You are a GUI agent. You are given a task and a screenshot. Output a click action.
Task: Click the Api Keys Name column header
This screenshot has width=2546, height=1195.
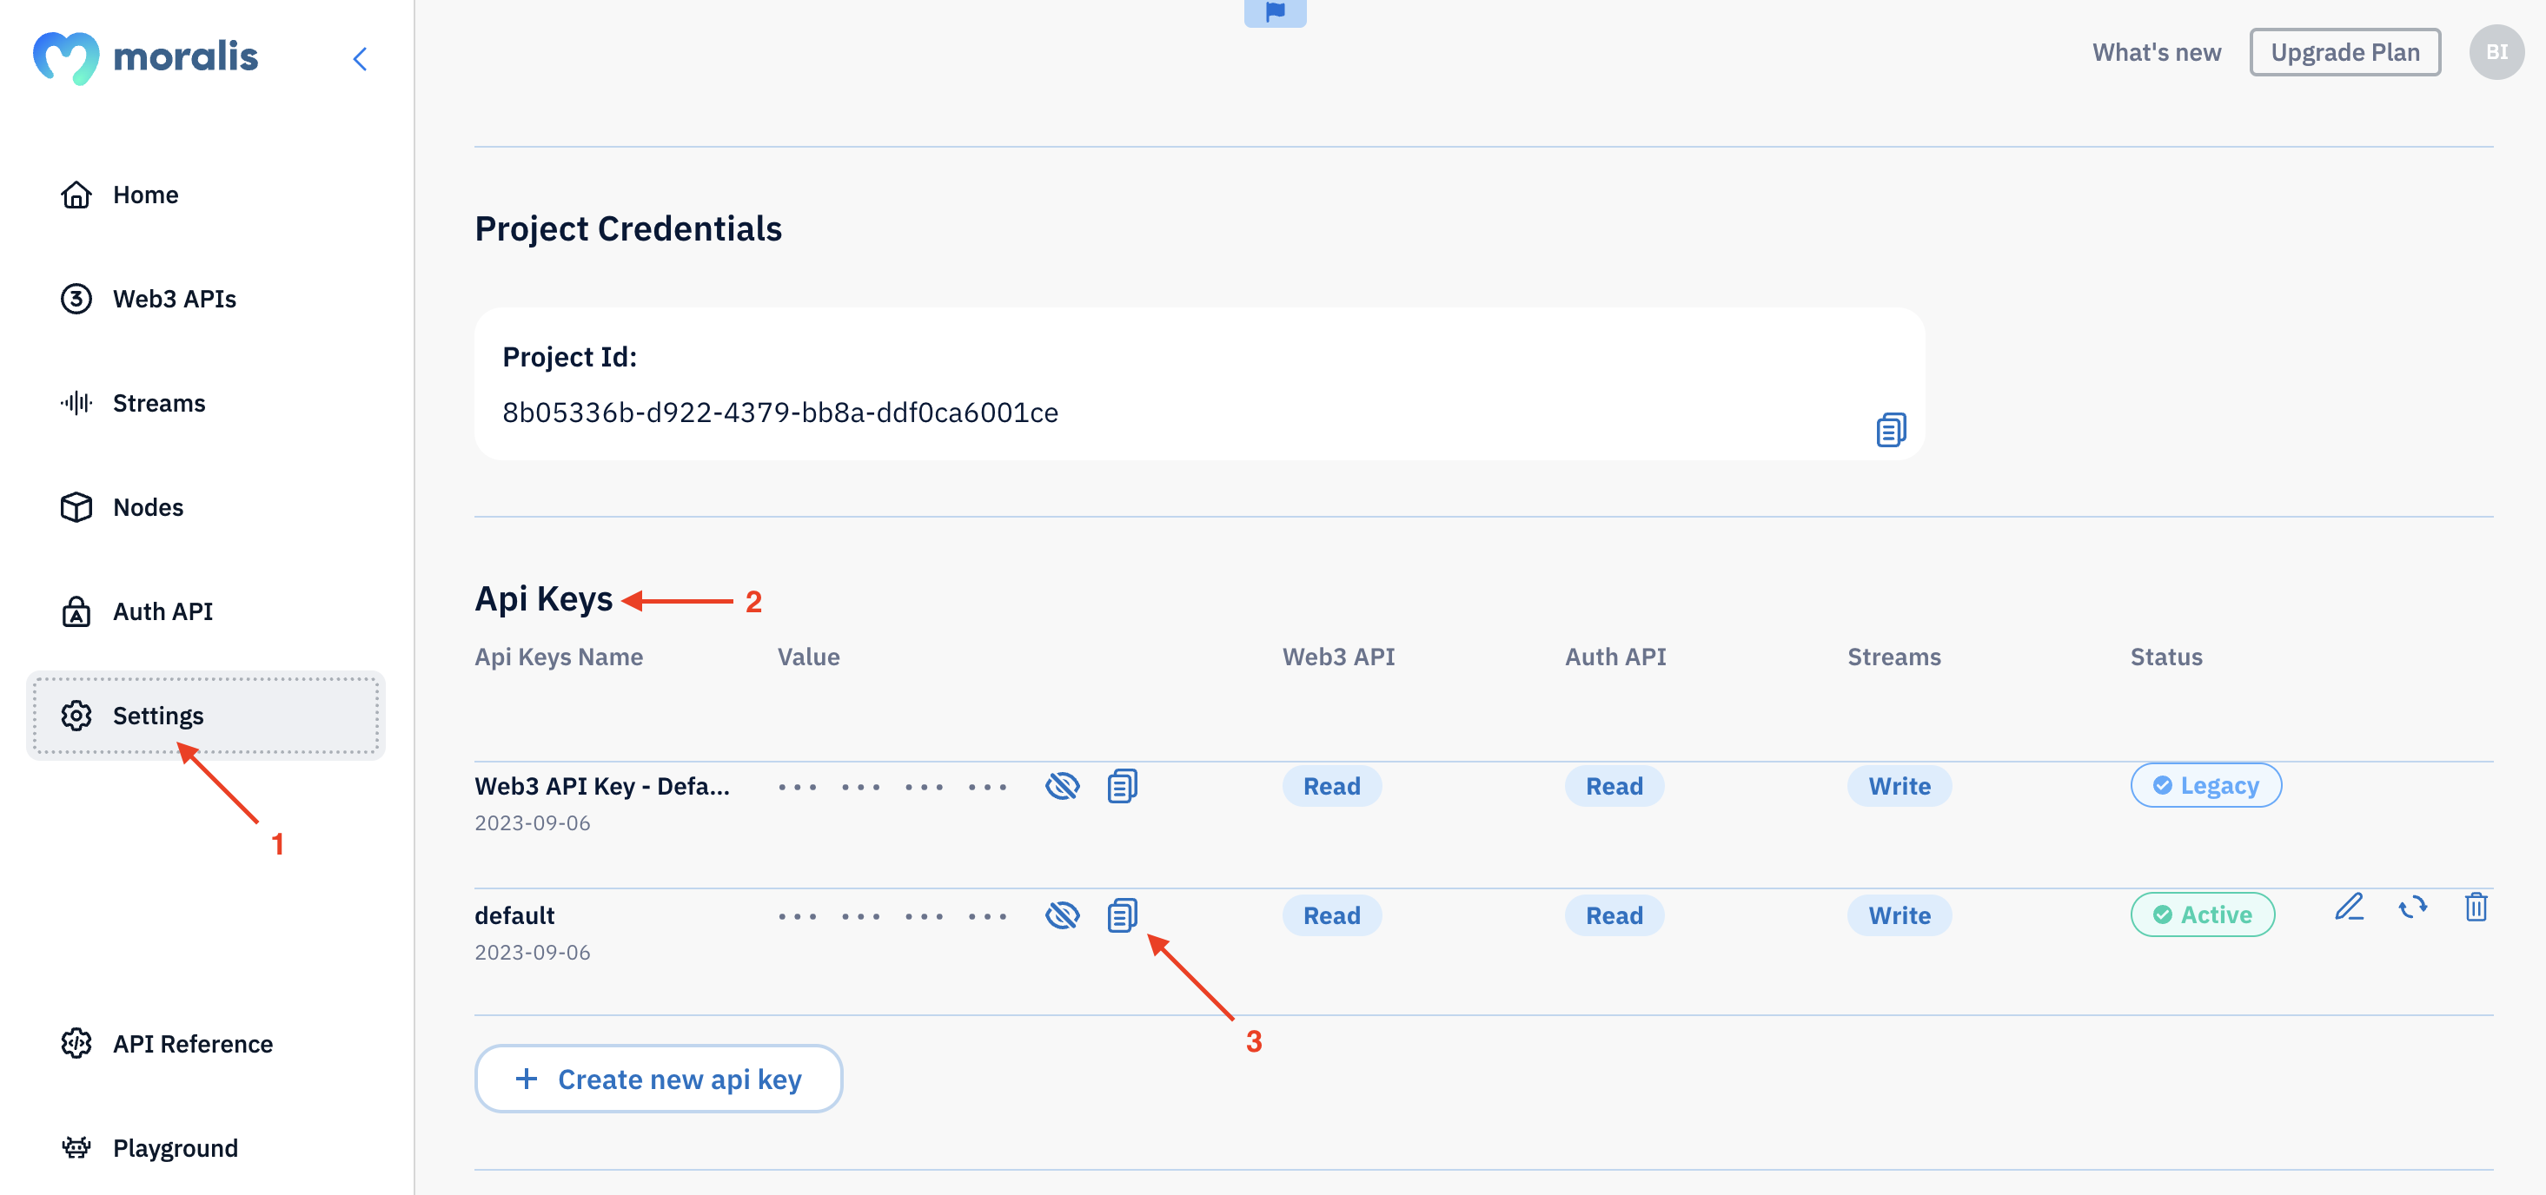(559, 657)
